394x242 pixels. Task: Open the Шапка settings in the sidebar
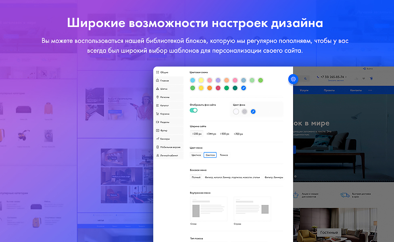tap(165, 89)
